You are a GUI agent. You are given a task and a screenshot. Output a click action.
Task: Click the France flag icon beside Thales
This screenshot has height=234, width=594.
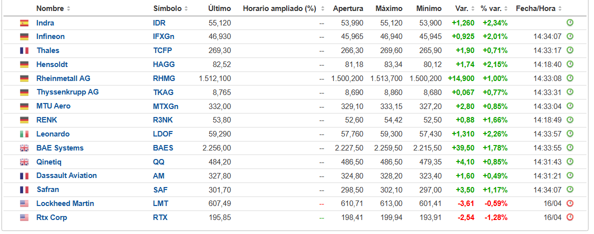point(24,50)
